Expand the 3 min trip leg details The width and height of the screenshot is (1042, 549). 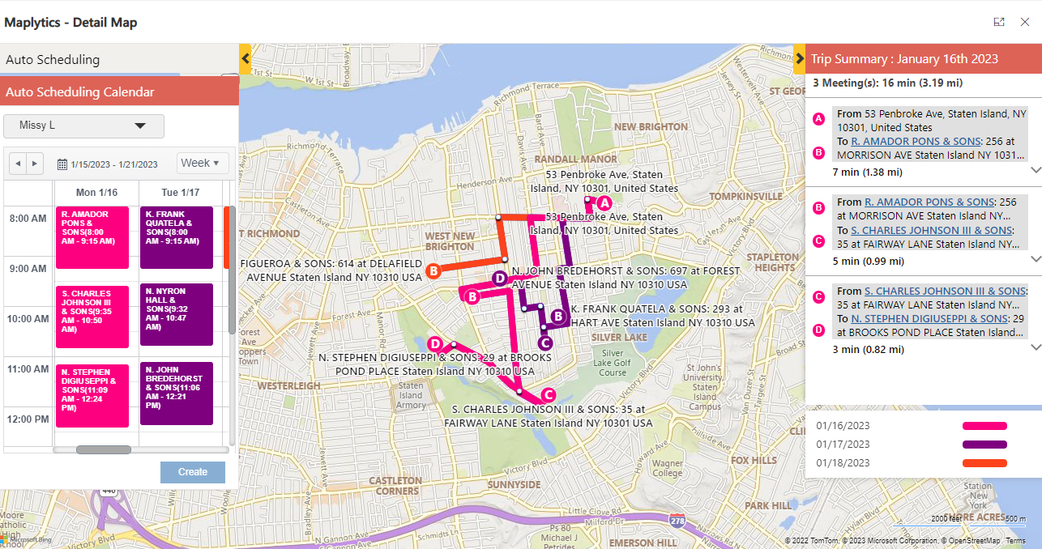1036,347
